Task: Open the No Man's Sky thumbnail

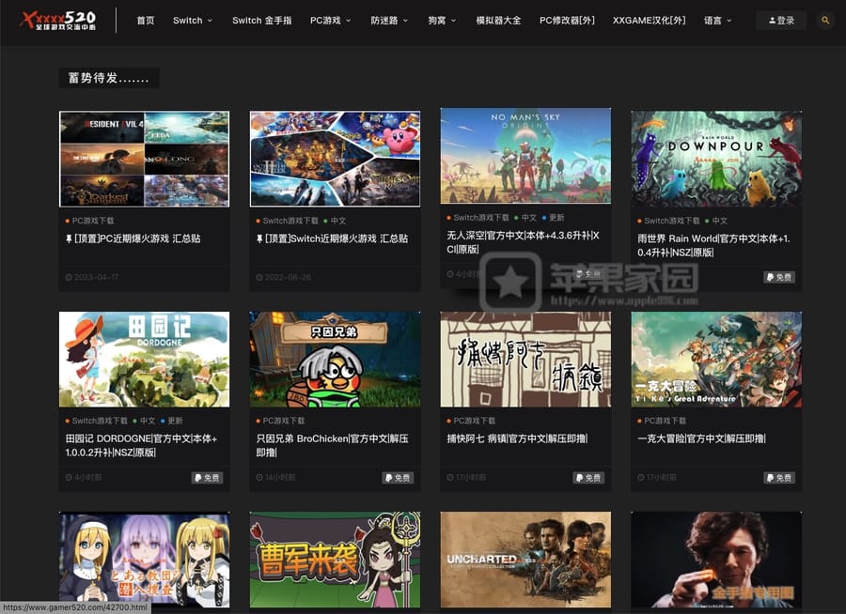Action: point(525,156)
